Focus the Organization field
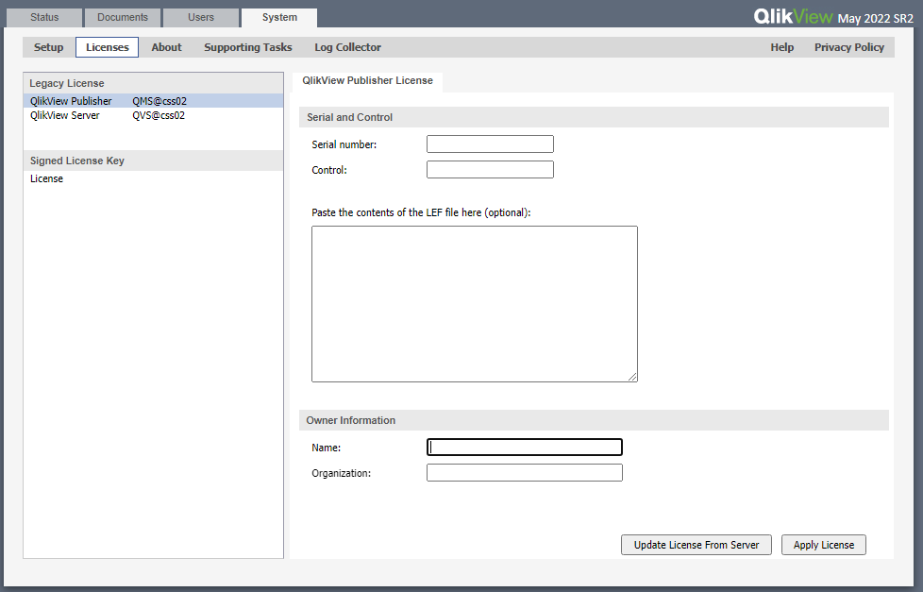This screenshot has width=923, height=592. tap(525, 472)
